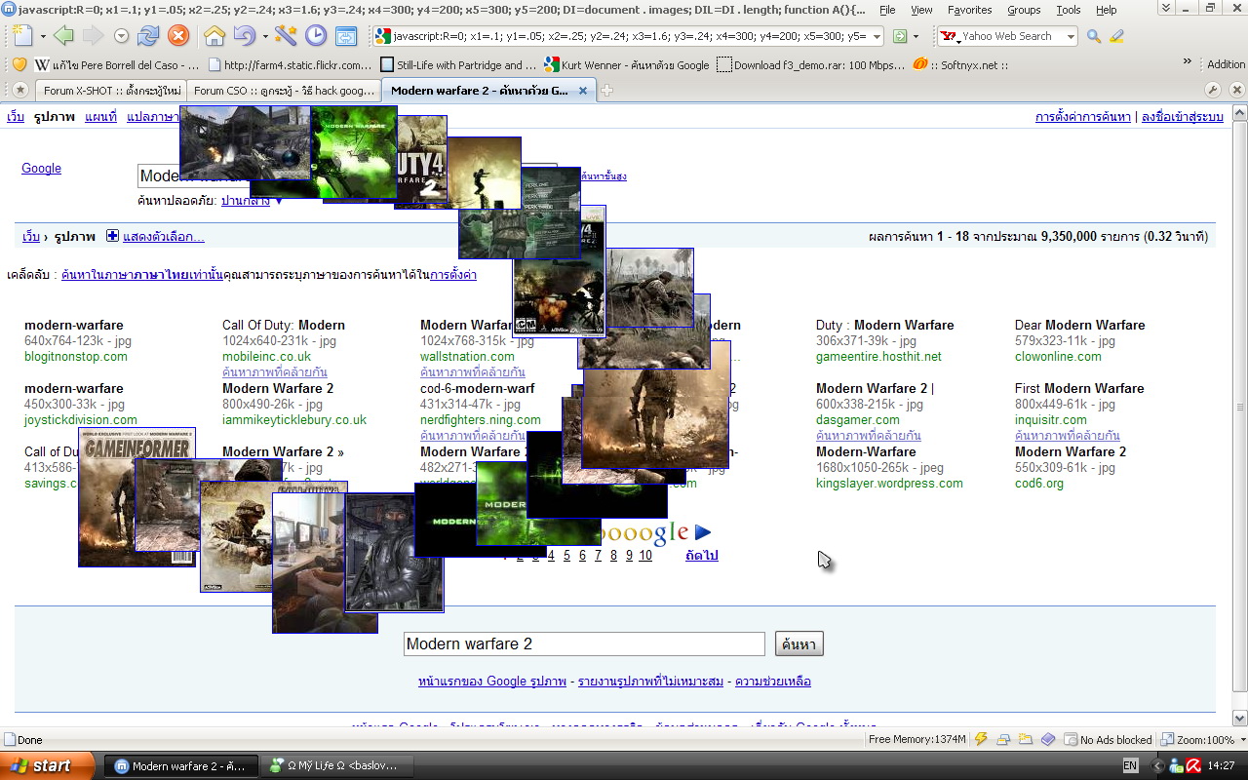Open the Help menu

click(1107, 10)
